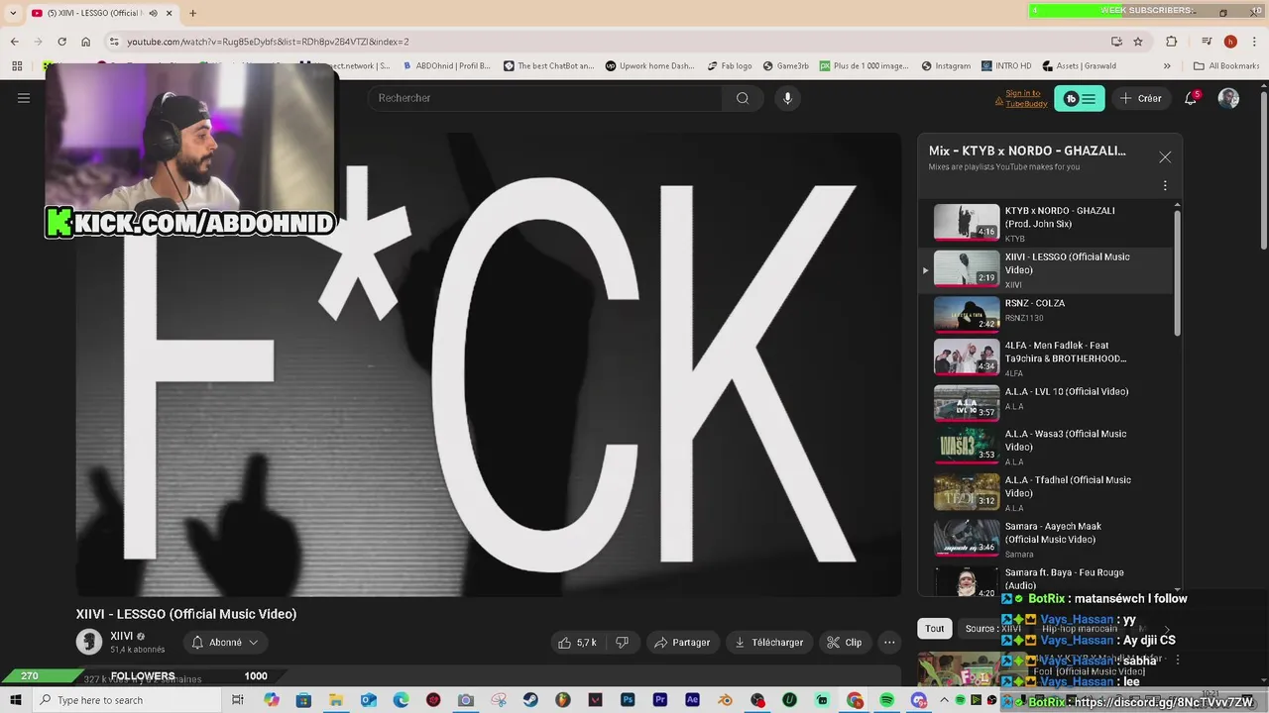Start voice search with microphone icon
This screenshot has width=1269, height=713.
click(787, 98)
